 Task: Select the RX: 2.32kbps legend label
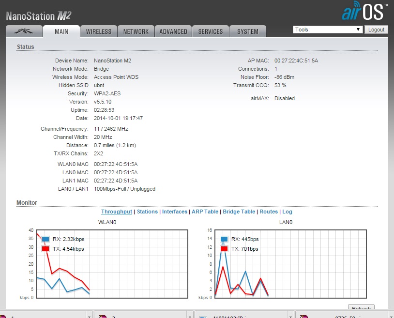pos(69,239)
